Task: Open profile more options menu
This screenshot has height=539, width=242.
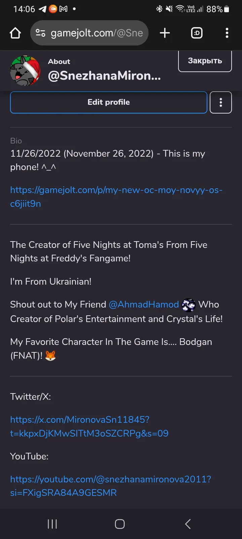Action: pyautogui.click(x=220, y=102)
